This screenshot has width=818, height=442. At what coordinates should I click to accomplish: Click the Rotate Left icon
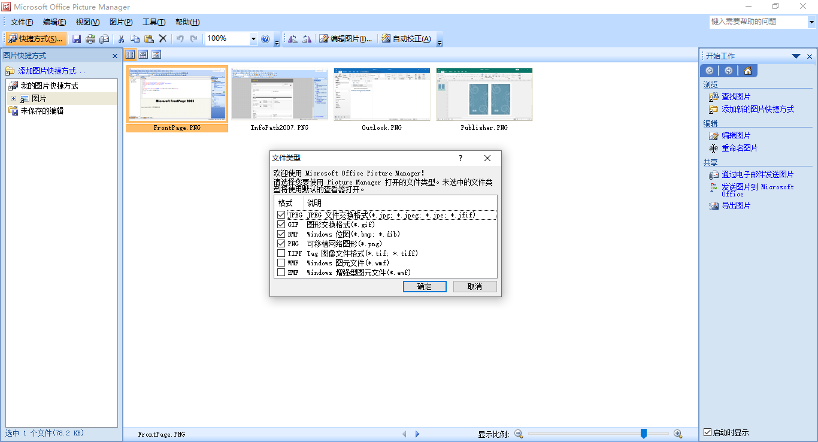[x=293, y=39]
